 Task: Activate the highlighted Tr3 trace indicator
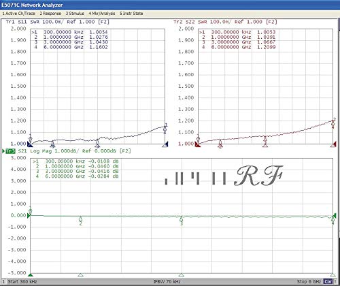pyautogui.click(x=10, y=151)
